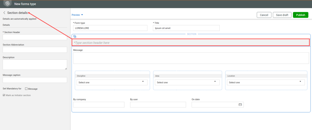
Task: Click the duplicate section icon
Action: point(75,36)
